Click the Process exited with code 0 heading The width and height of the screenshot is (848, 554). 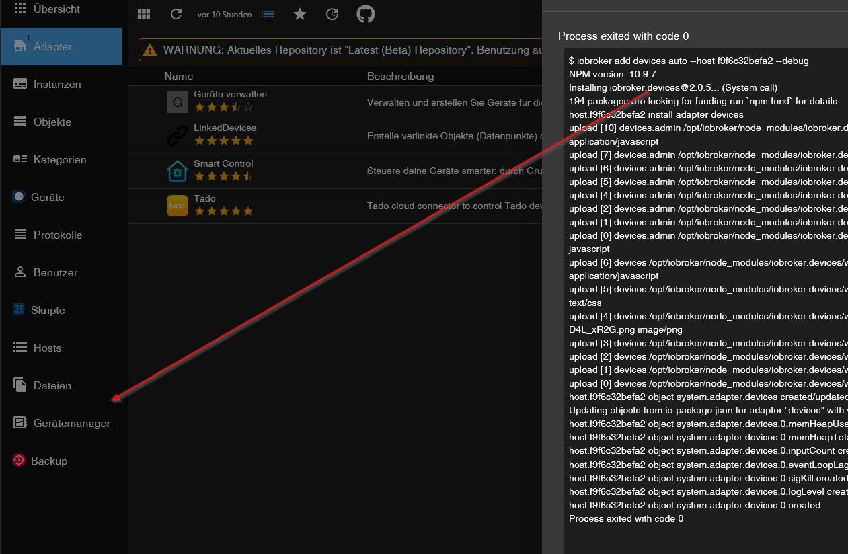tap(623, 36)
